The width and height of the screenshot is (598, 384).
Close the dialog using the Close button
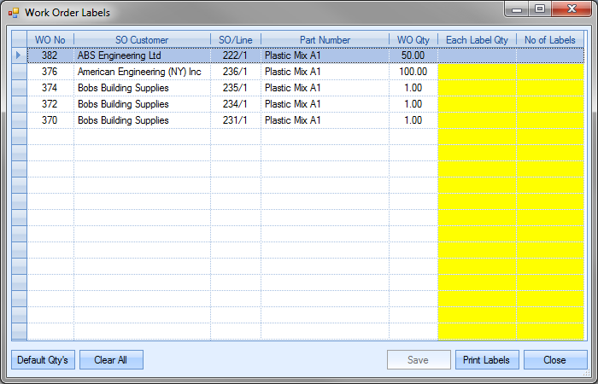(554, 360)
